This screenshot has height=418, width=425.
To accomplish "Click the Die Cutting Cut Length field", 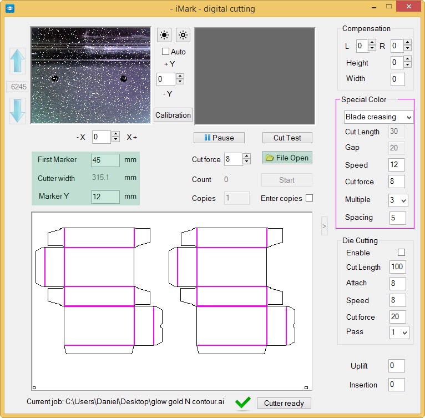I will pyautogui.click(x=398, y=267).
